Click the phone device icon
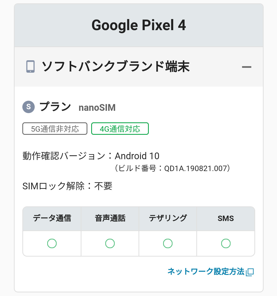 (30, 66)
